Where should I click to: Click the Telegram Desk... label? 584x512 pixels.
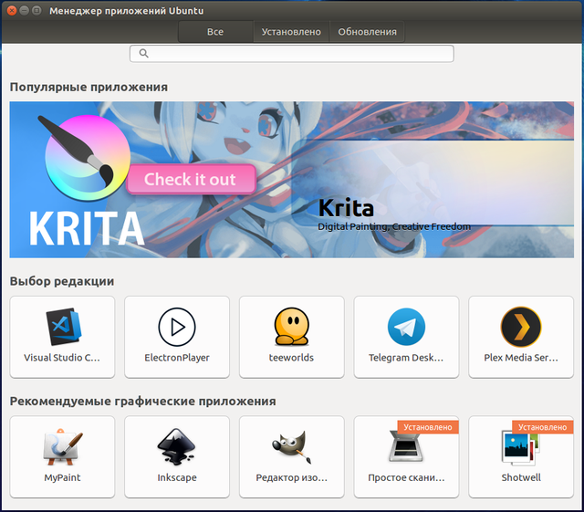point(406,358)
